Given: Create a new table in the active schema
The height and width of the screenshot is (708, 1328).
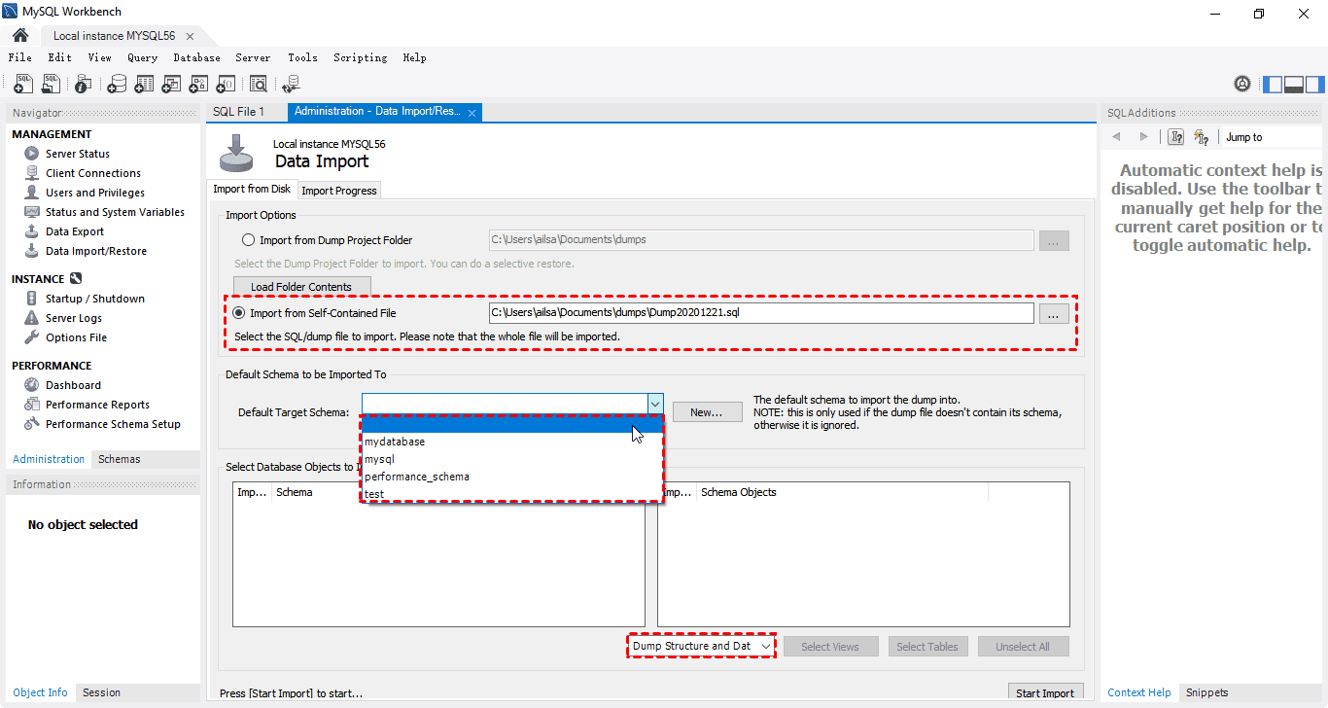Looking at the screenshot, I should (143, 84).
